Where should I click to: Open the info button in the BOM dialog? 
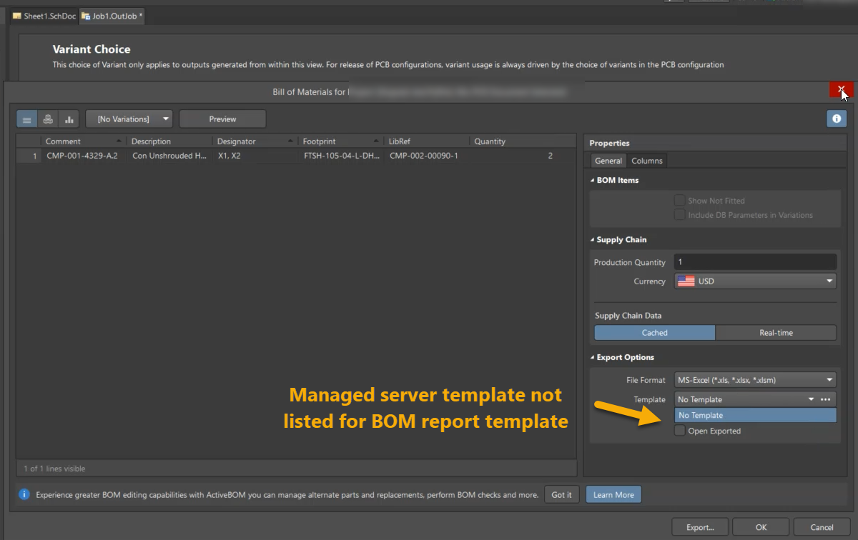[x=837, y=119]
